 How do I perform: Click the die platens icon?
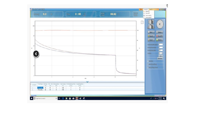151,24
